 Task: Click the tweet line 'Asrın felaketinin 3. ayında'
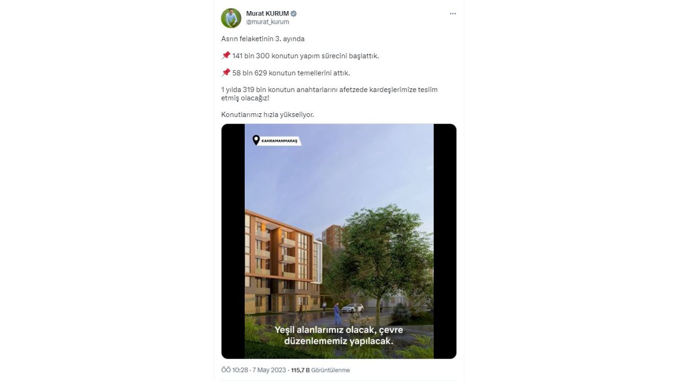coord(263,39)
